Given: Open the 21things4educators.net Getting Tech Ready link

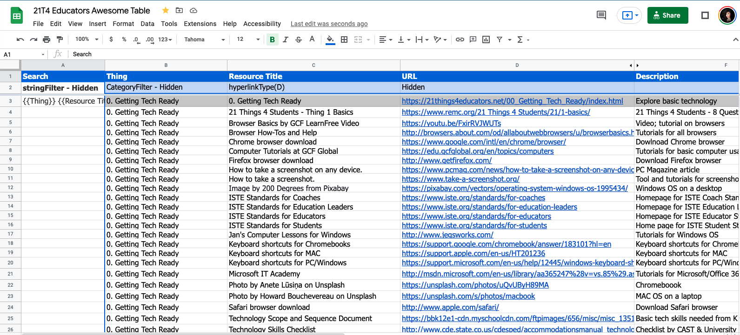Looking at the screenshot, I should (x=512, y=101).
